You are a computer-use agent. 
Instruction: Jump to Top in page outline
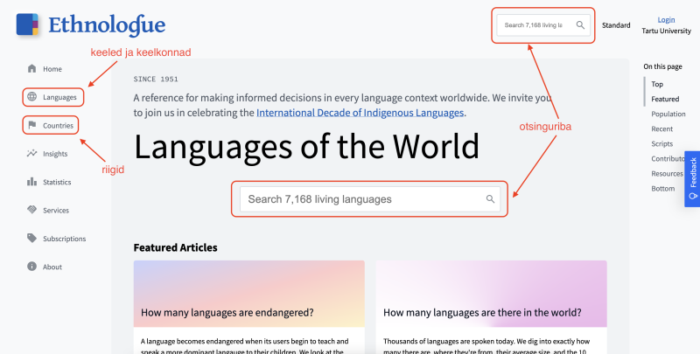pos(657,84)
